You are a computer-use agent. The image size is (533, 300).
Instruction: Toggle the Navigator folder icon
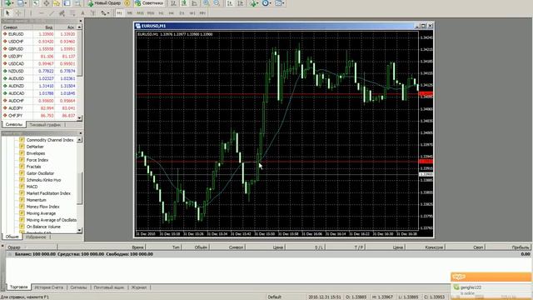click(57, 3)
